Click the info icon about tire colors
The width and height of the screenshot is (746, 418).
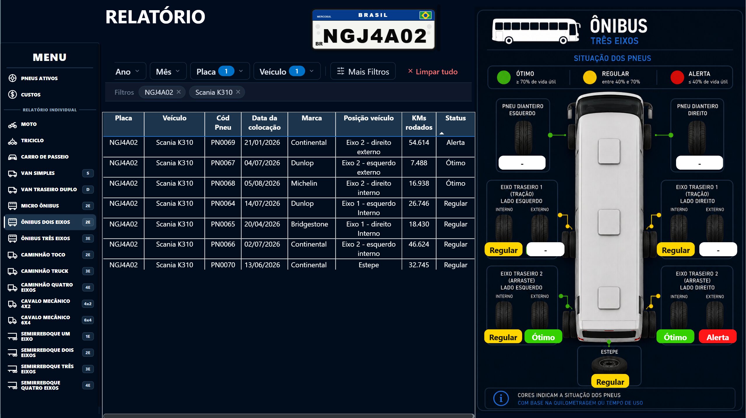[501, 398]
